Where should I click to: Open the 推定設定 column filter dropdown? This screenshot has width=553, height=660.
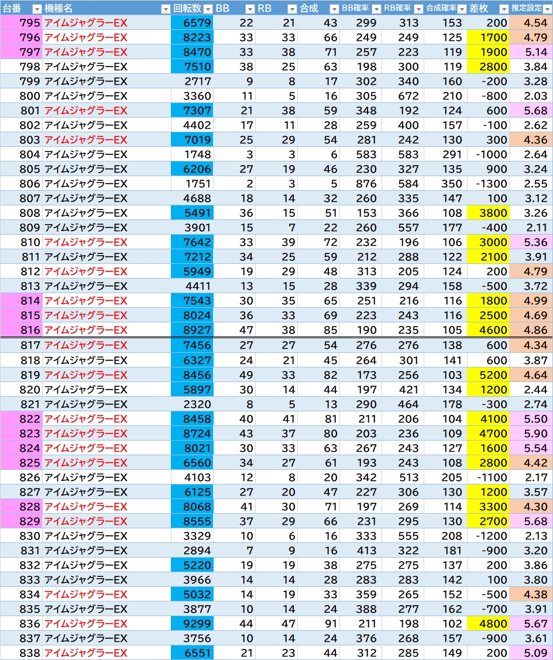[x=548, y=8]
